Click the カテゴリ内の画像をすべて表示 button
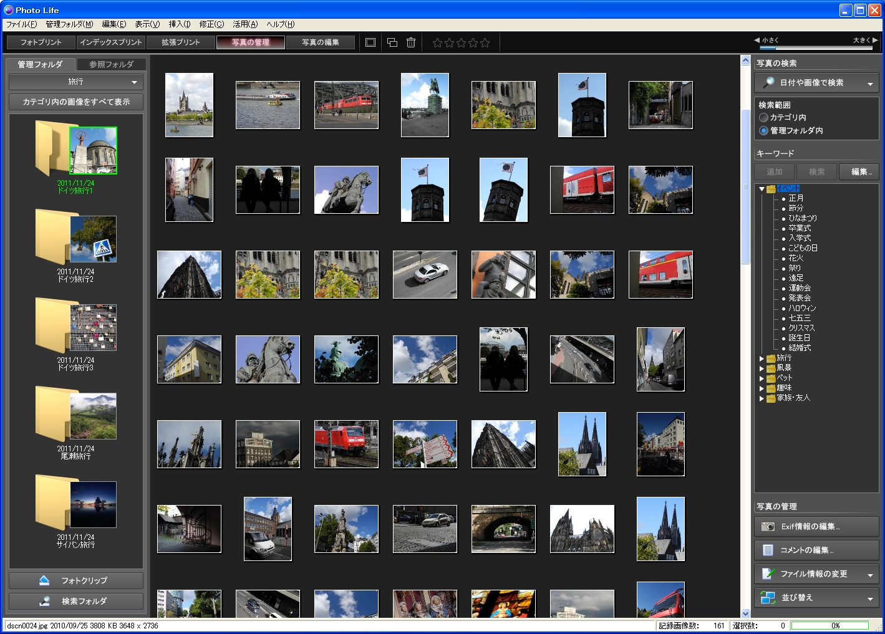Screen dimensions: 885x634 pyautogui.click(x=75, y=102)
